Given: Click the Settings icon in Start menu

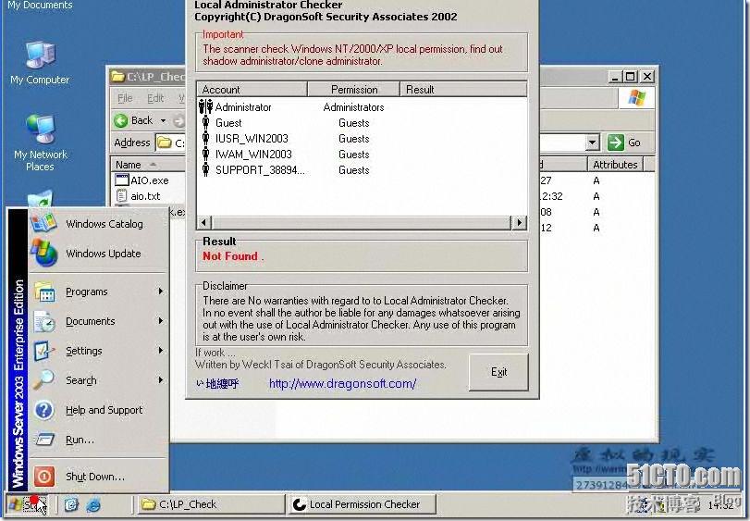Looking at the screenshot, I should 44,351.
